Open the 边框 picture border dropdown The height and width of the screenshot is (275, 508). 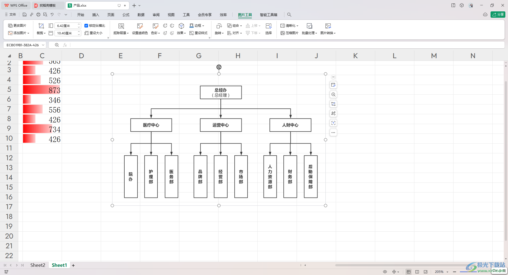tap(197, 26)
